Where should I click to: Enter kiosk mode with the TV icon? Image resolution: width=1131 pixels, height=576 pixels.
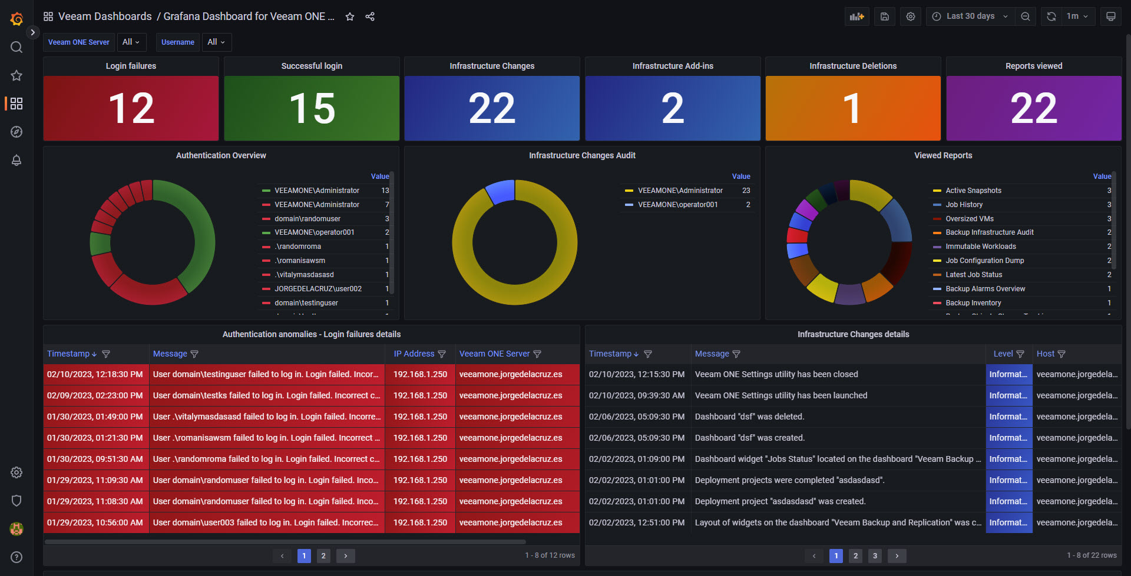tap(1111, 16)
